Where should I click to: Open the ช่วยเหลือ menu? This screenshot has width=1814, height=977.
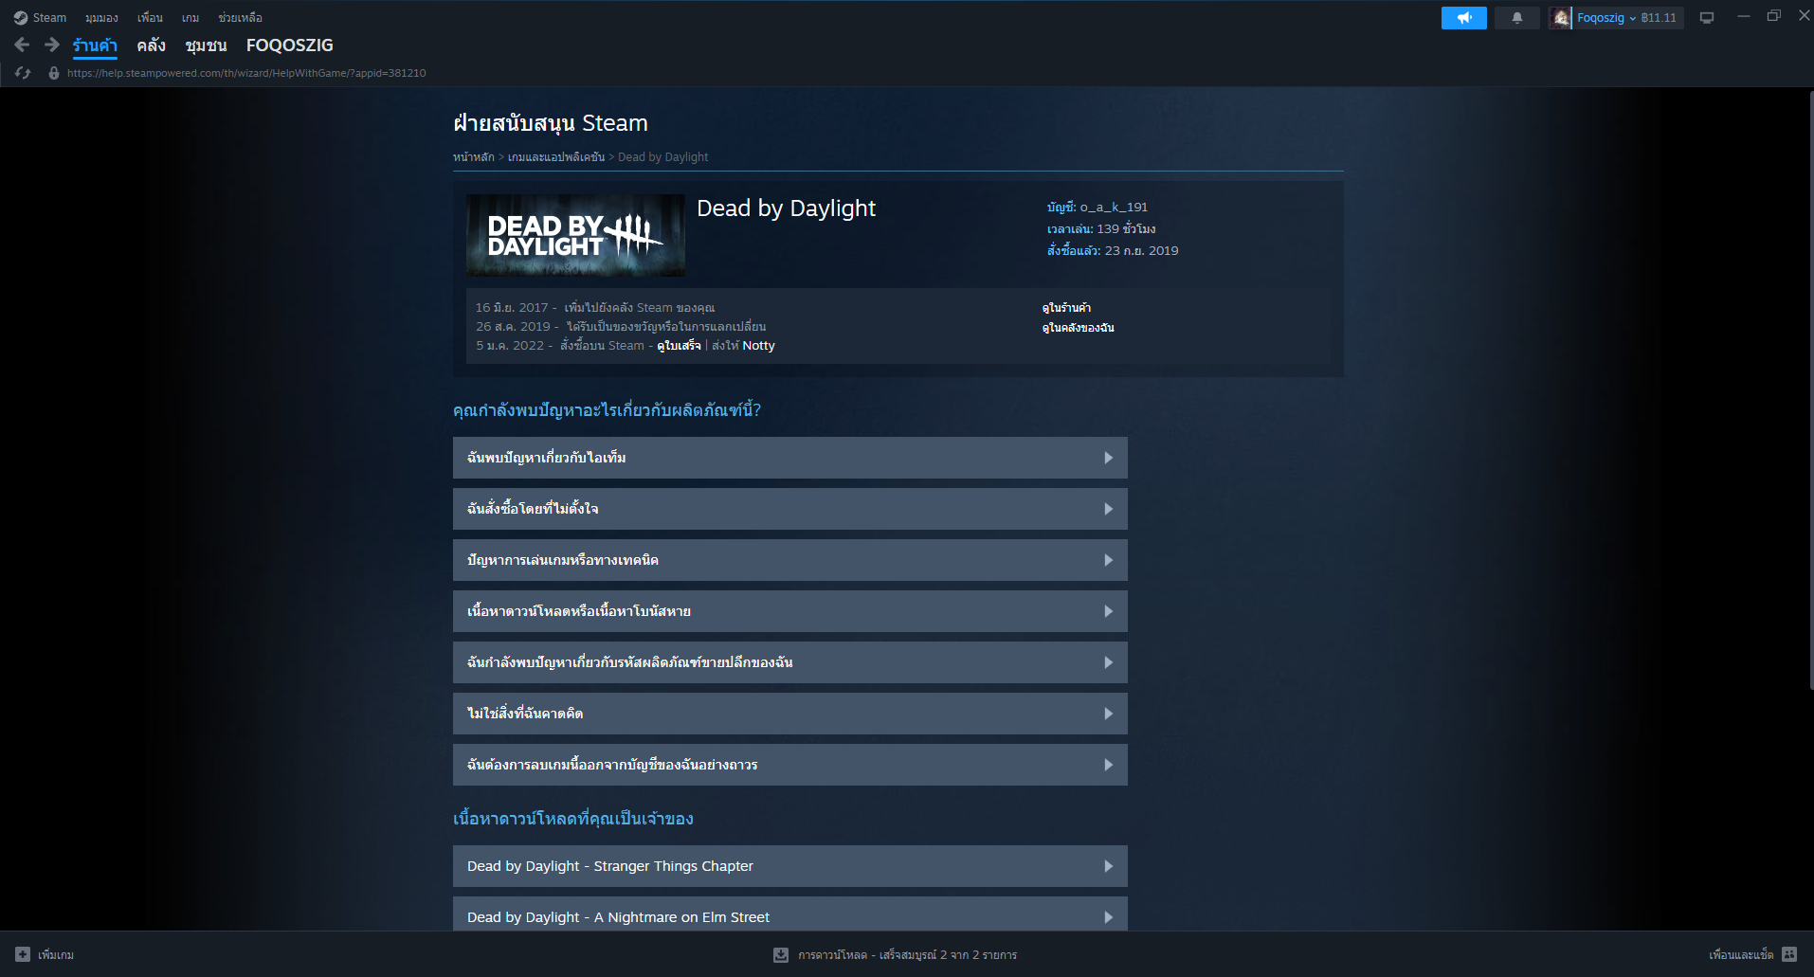240,18
